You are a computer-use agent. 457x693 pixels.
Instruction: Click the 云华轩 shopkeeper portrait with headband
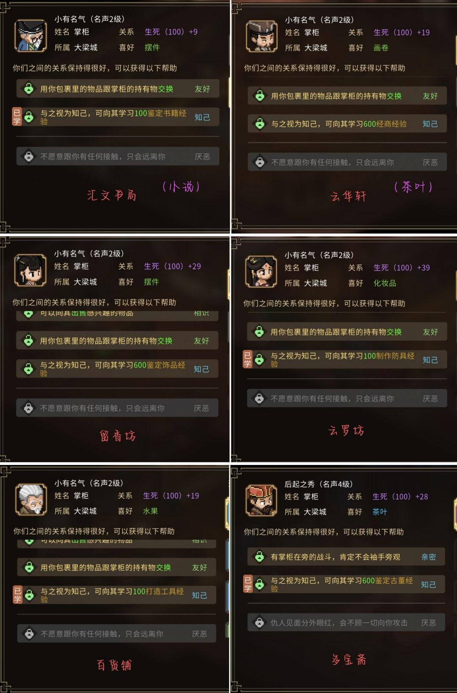coord(262,36)
